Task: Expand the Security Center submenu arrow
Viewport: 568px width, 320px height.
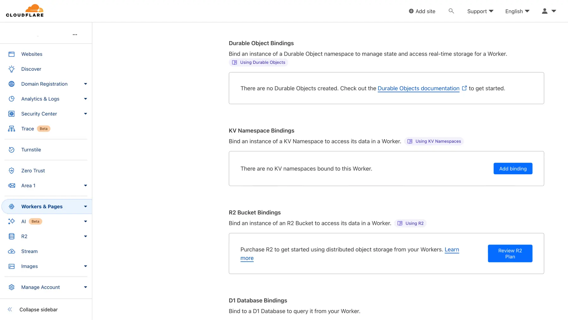Action: point(86,114)
